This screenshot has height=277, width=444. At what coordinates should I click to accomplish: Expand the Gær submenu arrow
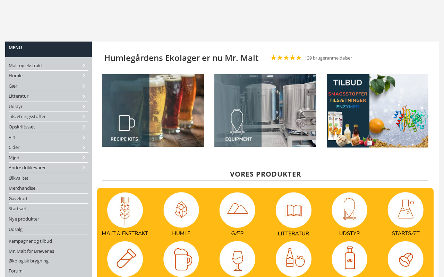(84, 86)
